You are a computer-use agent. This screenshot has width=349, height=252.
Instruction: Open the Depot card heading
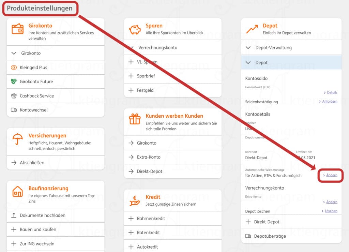pyautogui.click(x=270, y=26)
